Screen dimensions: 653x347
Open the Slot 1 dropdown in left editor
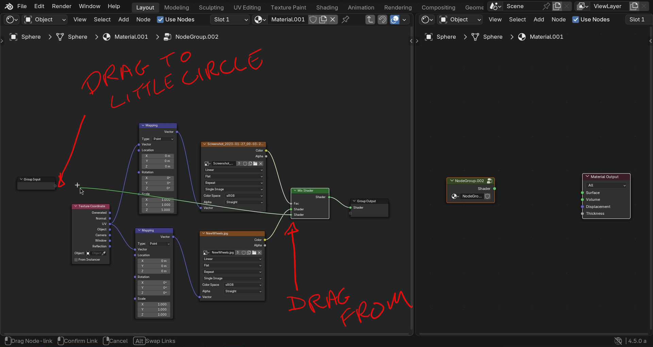tap(231, 20)
